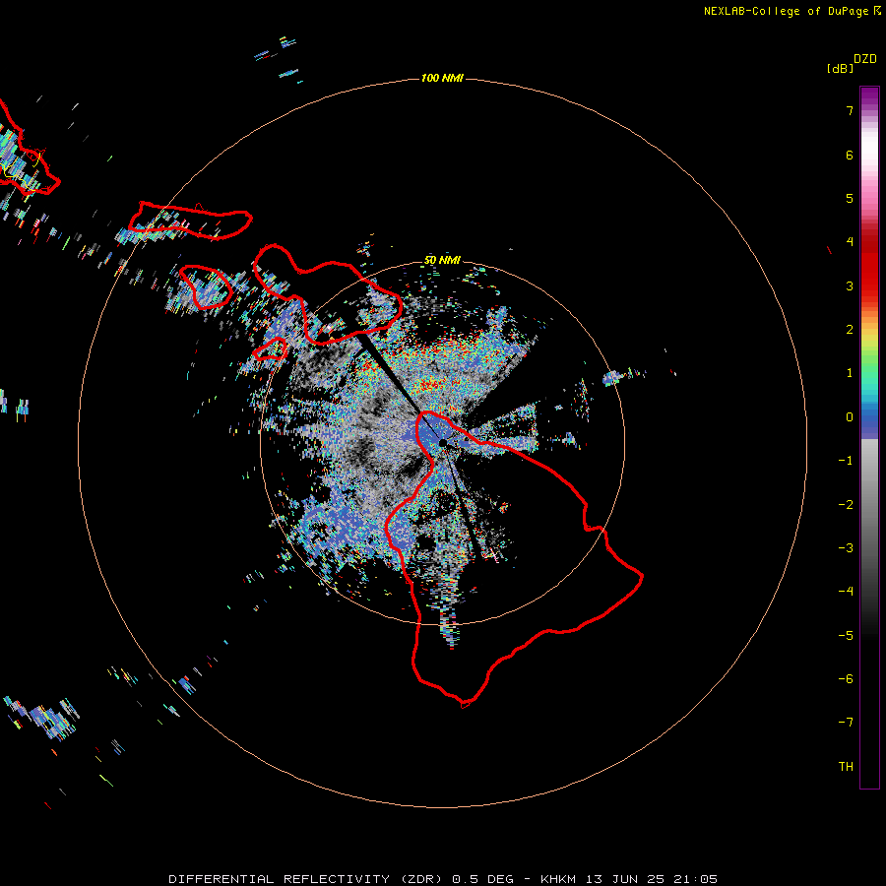Click the TH threshold label on the scale
Viewport: 886px width, 886px height.
846,767
